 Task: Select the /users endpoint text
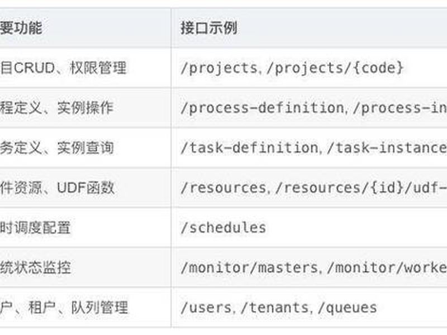(x=206, y=308)
